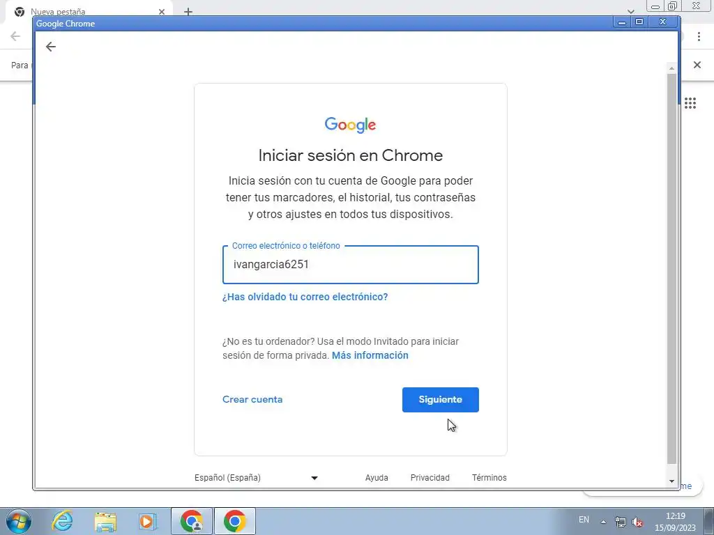Launch Internet Explorer from the taskbar

62,521
